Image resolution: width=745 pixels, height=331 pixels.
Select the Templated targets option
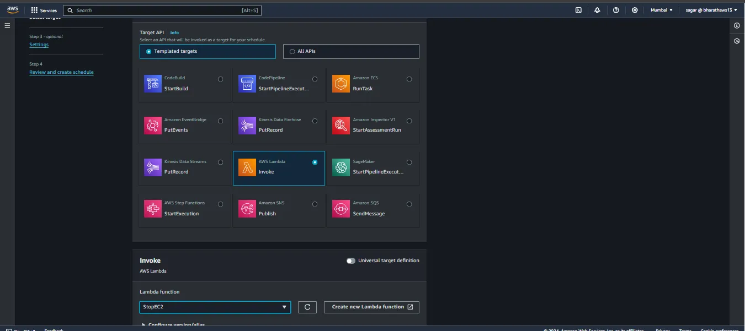click(207, 51)
